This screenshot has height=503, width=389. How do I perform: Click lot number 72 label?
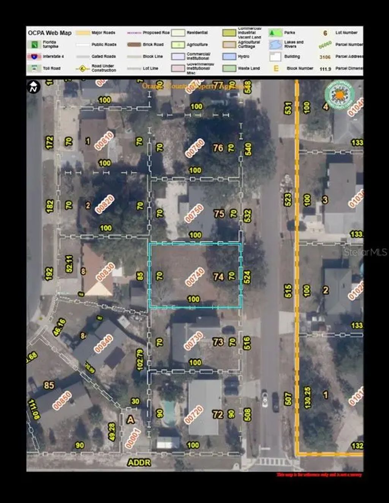(218, 414)
